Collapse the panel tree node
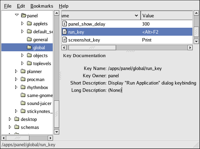This screenshot has width=200, height=149. click(17, 15)
